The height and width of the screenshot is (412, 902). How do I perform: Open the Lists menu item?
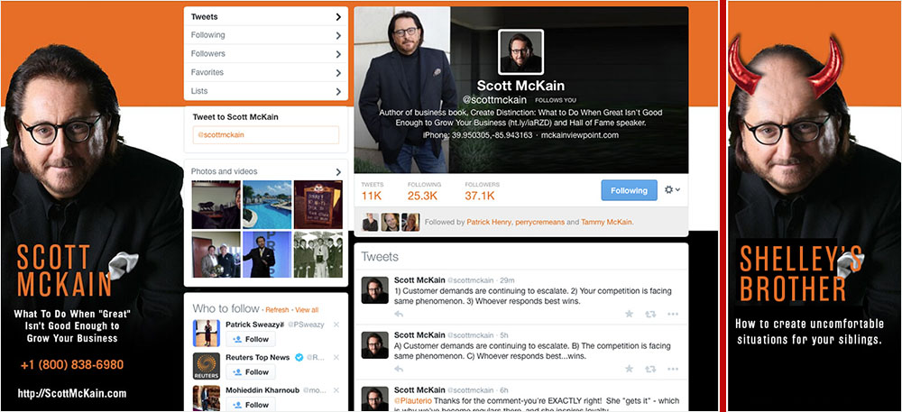(266, 91)
